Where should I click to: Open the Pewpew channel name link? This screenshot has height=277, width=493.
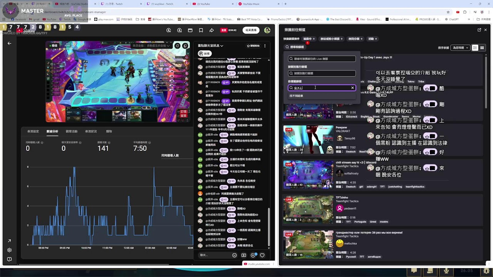click(341, 127)
